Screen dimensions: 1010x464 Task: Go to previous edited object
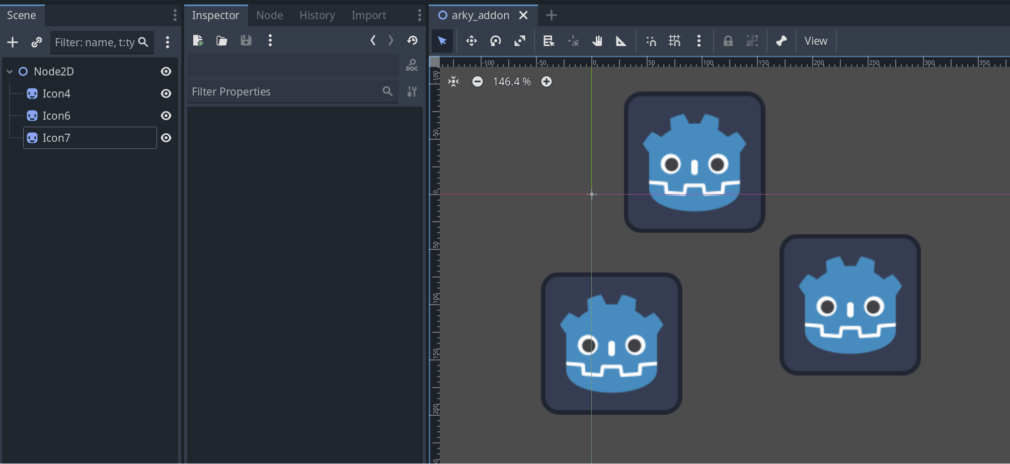coord(373,41)
